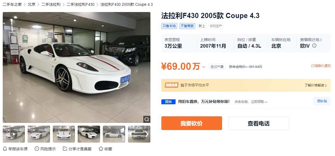Select the front-view car thumbnail with red stripe
The image size is (335, 156).
pyautogui.click(x=64, y=134)
